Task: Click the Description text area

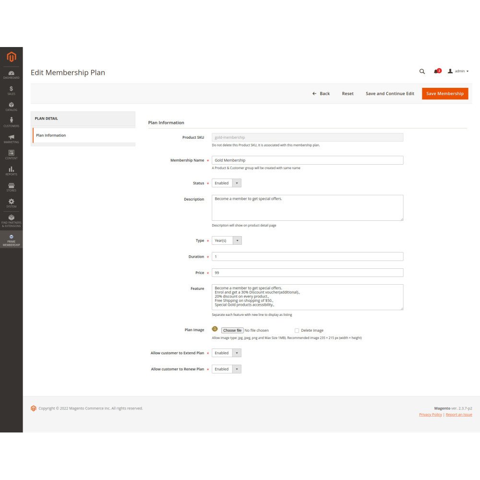Action: point(307,208)
